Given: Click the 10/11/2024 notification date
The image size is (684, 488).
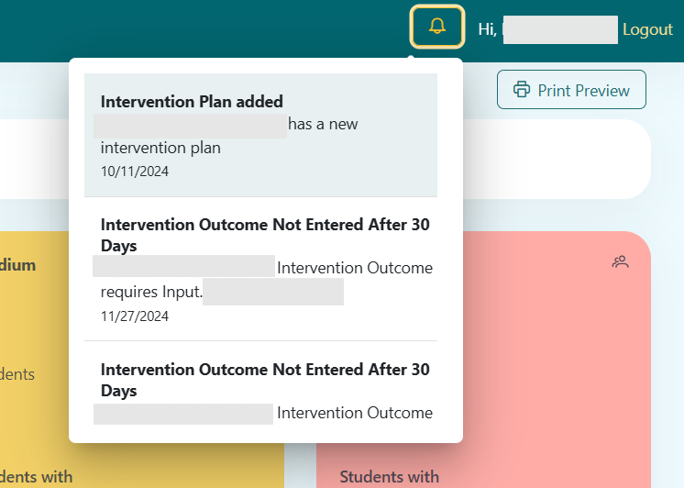Looking at the screenshot, I should pyautogui.click(x=135, y=171).
